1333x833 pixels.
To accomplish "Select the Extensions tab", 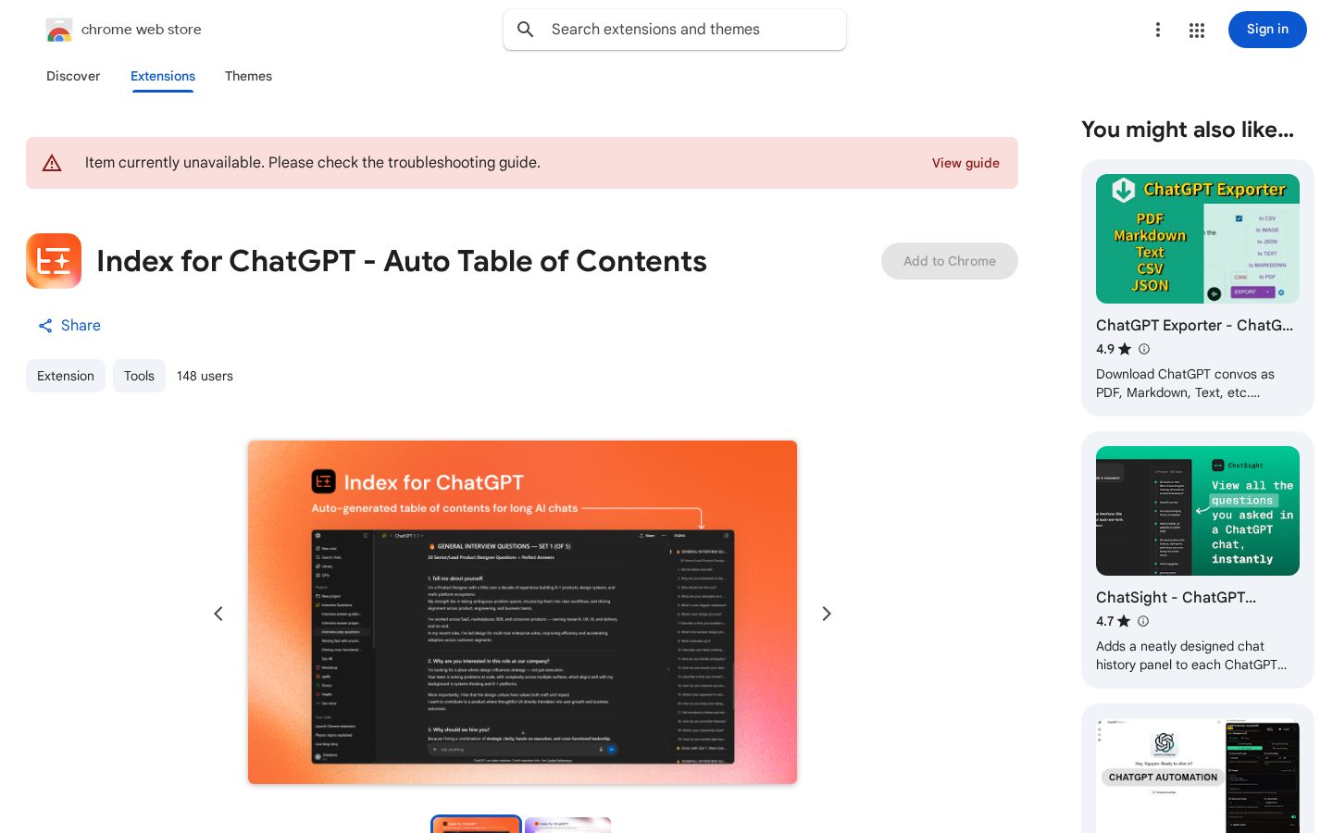I will pos(163,76).
